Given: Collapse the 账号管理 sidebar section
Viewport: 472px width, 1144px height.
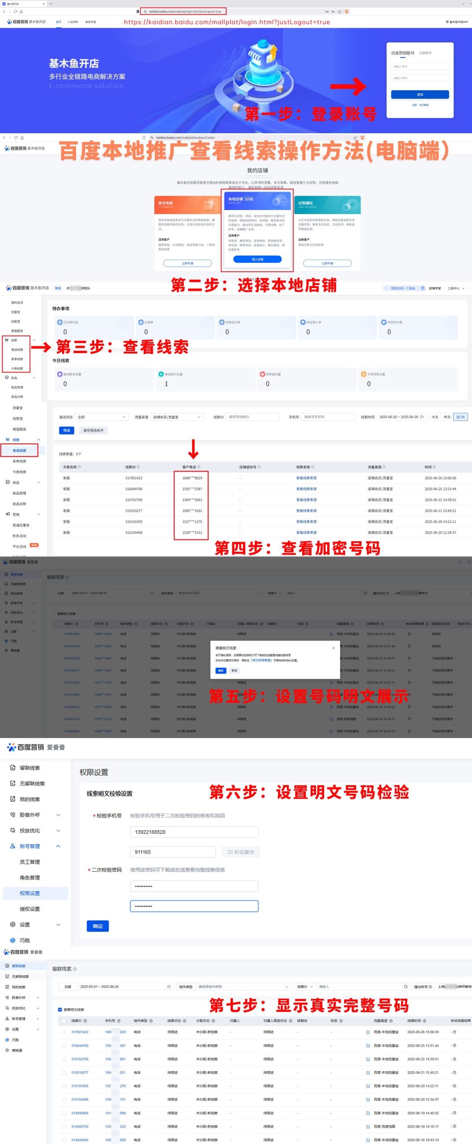Looking at the screenshot, I should click(58, 846).
